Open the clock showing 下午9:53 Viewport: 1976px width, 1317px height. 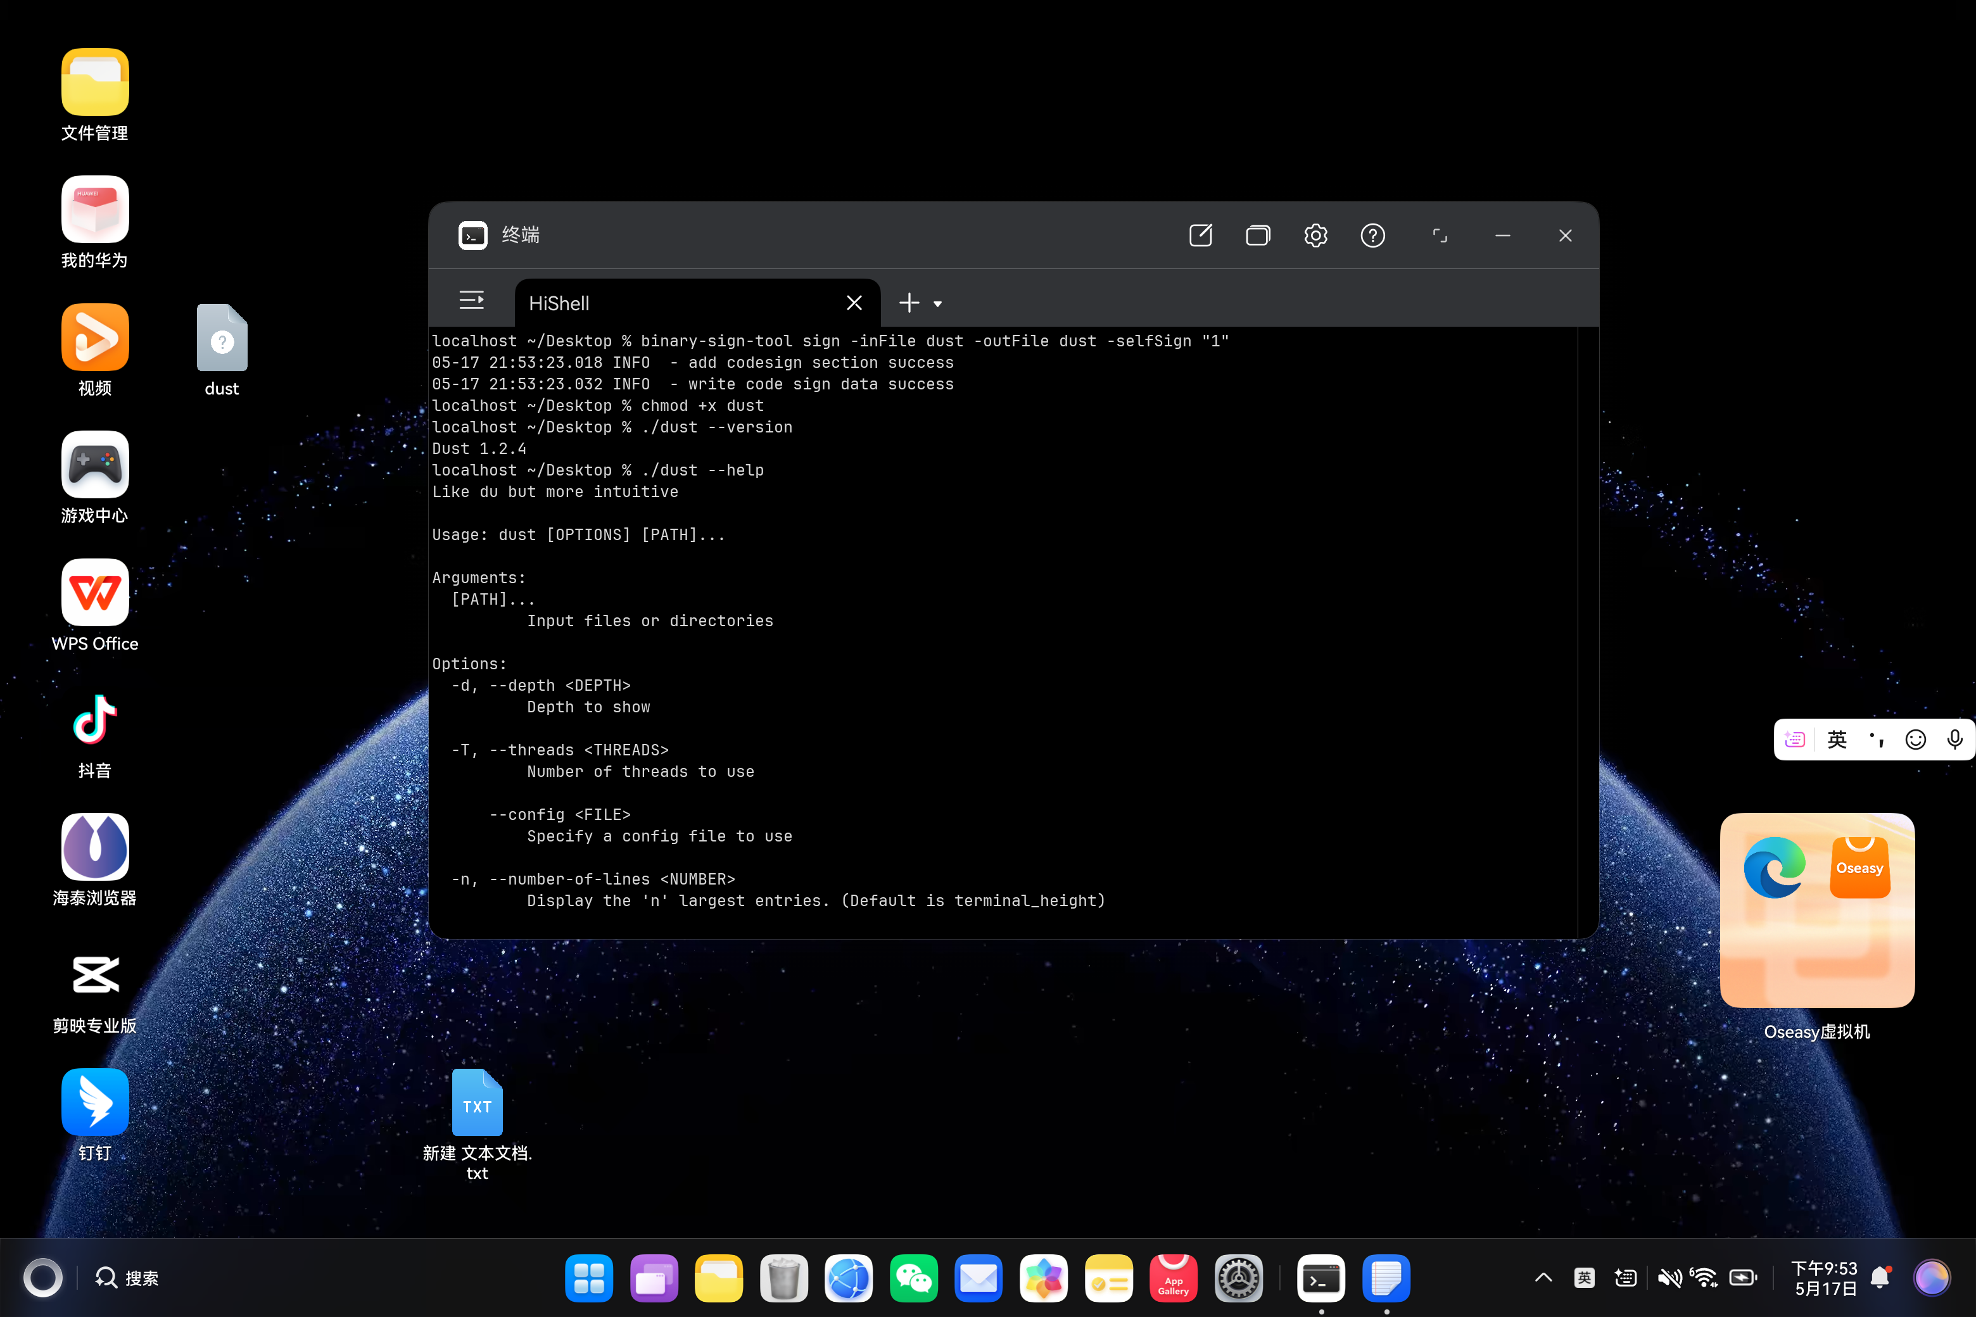tap(1824, 1278)
